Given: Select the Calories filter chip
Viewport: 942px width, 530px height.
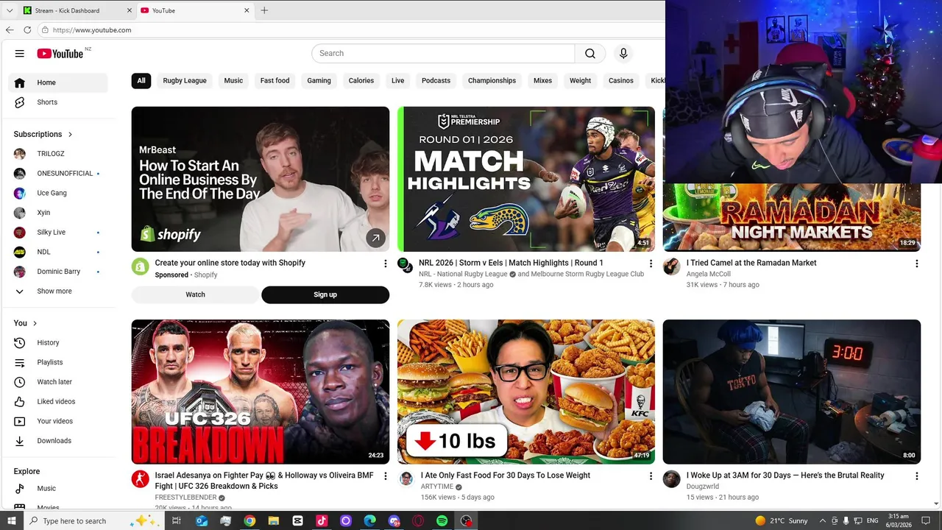Looking at the screenshot, I should click(361, 81).
